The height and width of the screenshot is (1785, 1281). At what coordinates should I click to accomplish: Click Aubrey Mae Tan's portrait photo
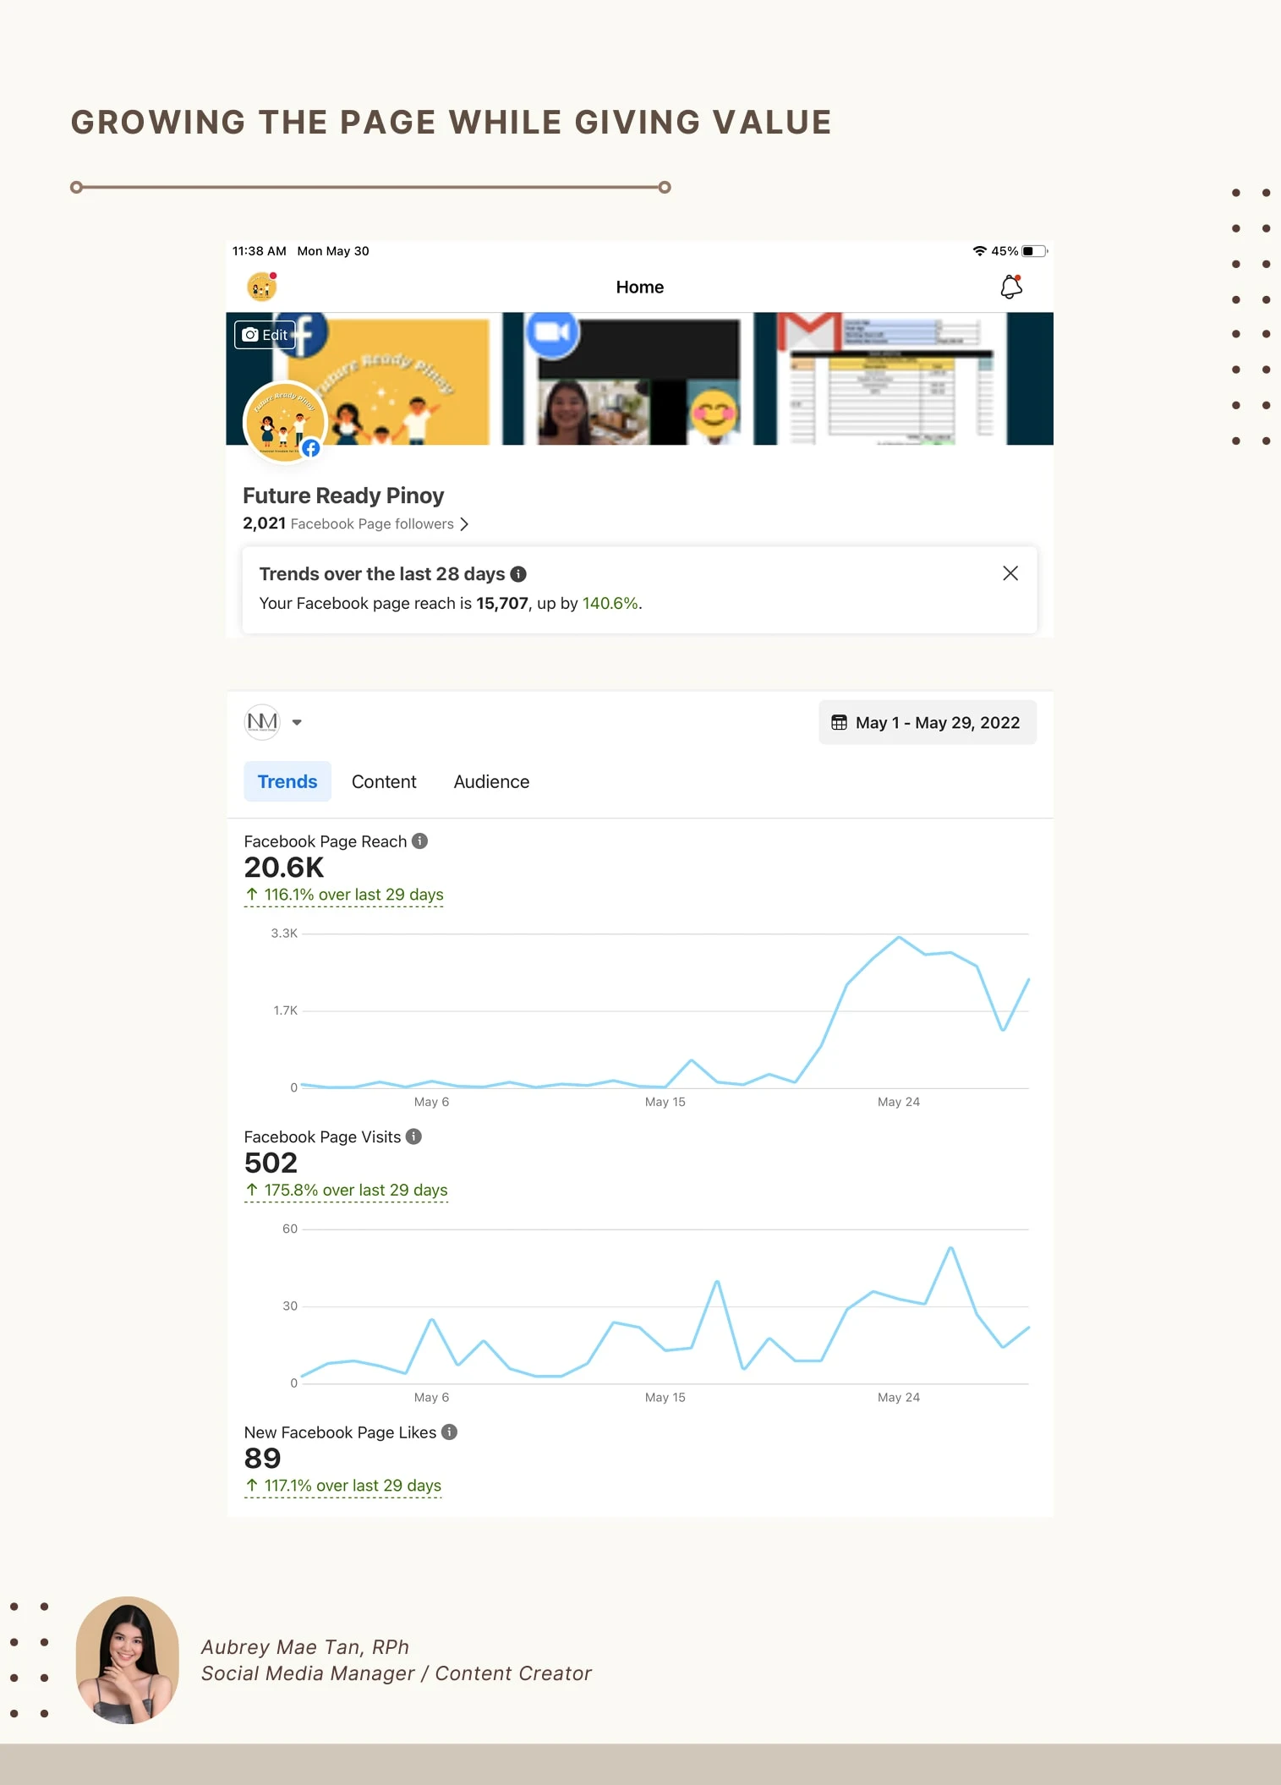[128, 1659]
